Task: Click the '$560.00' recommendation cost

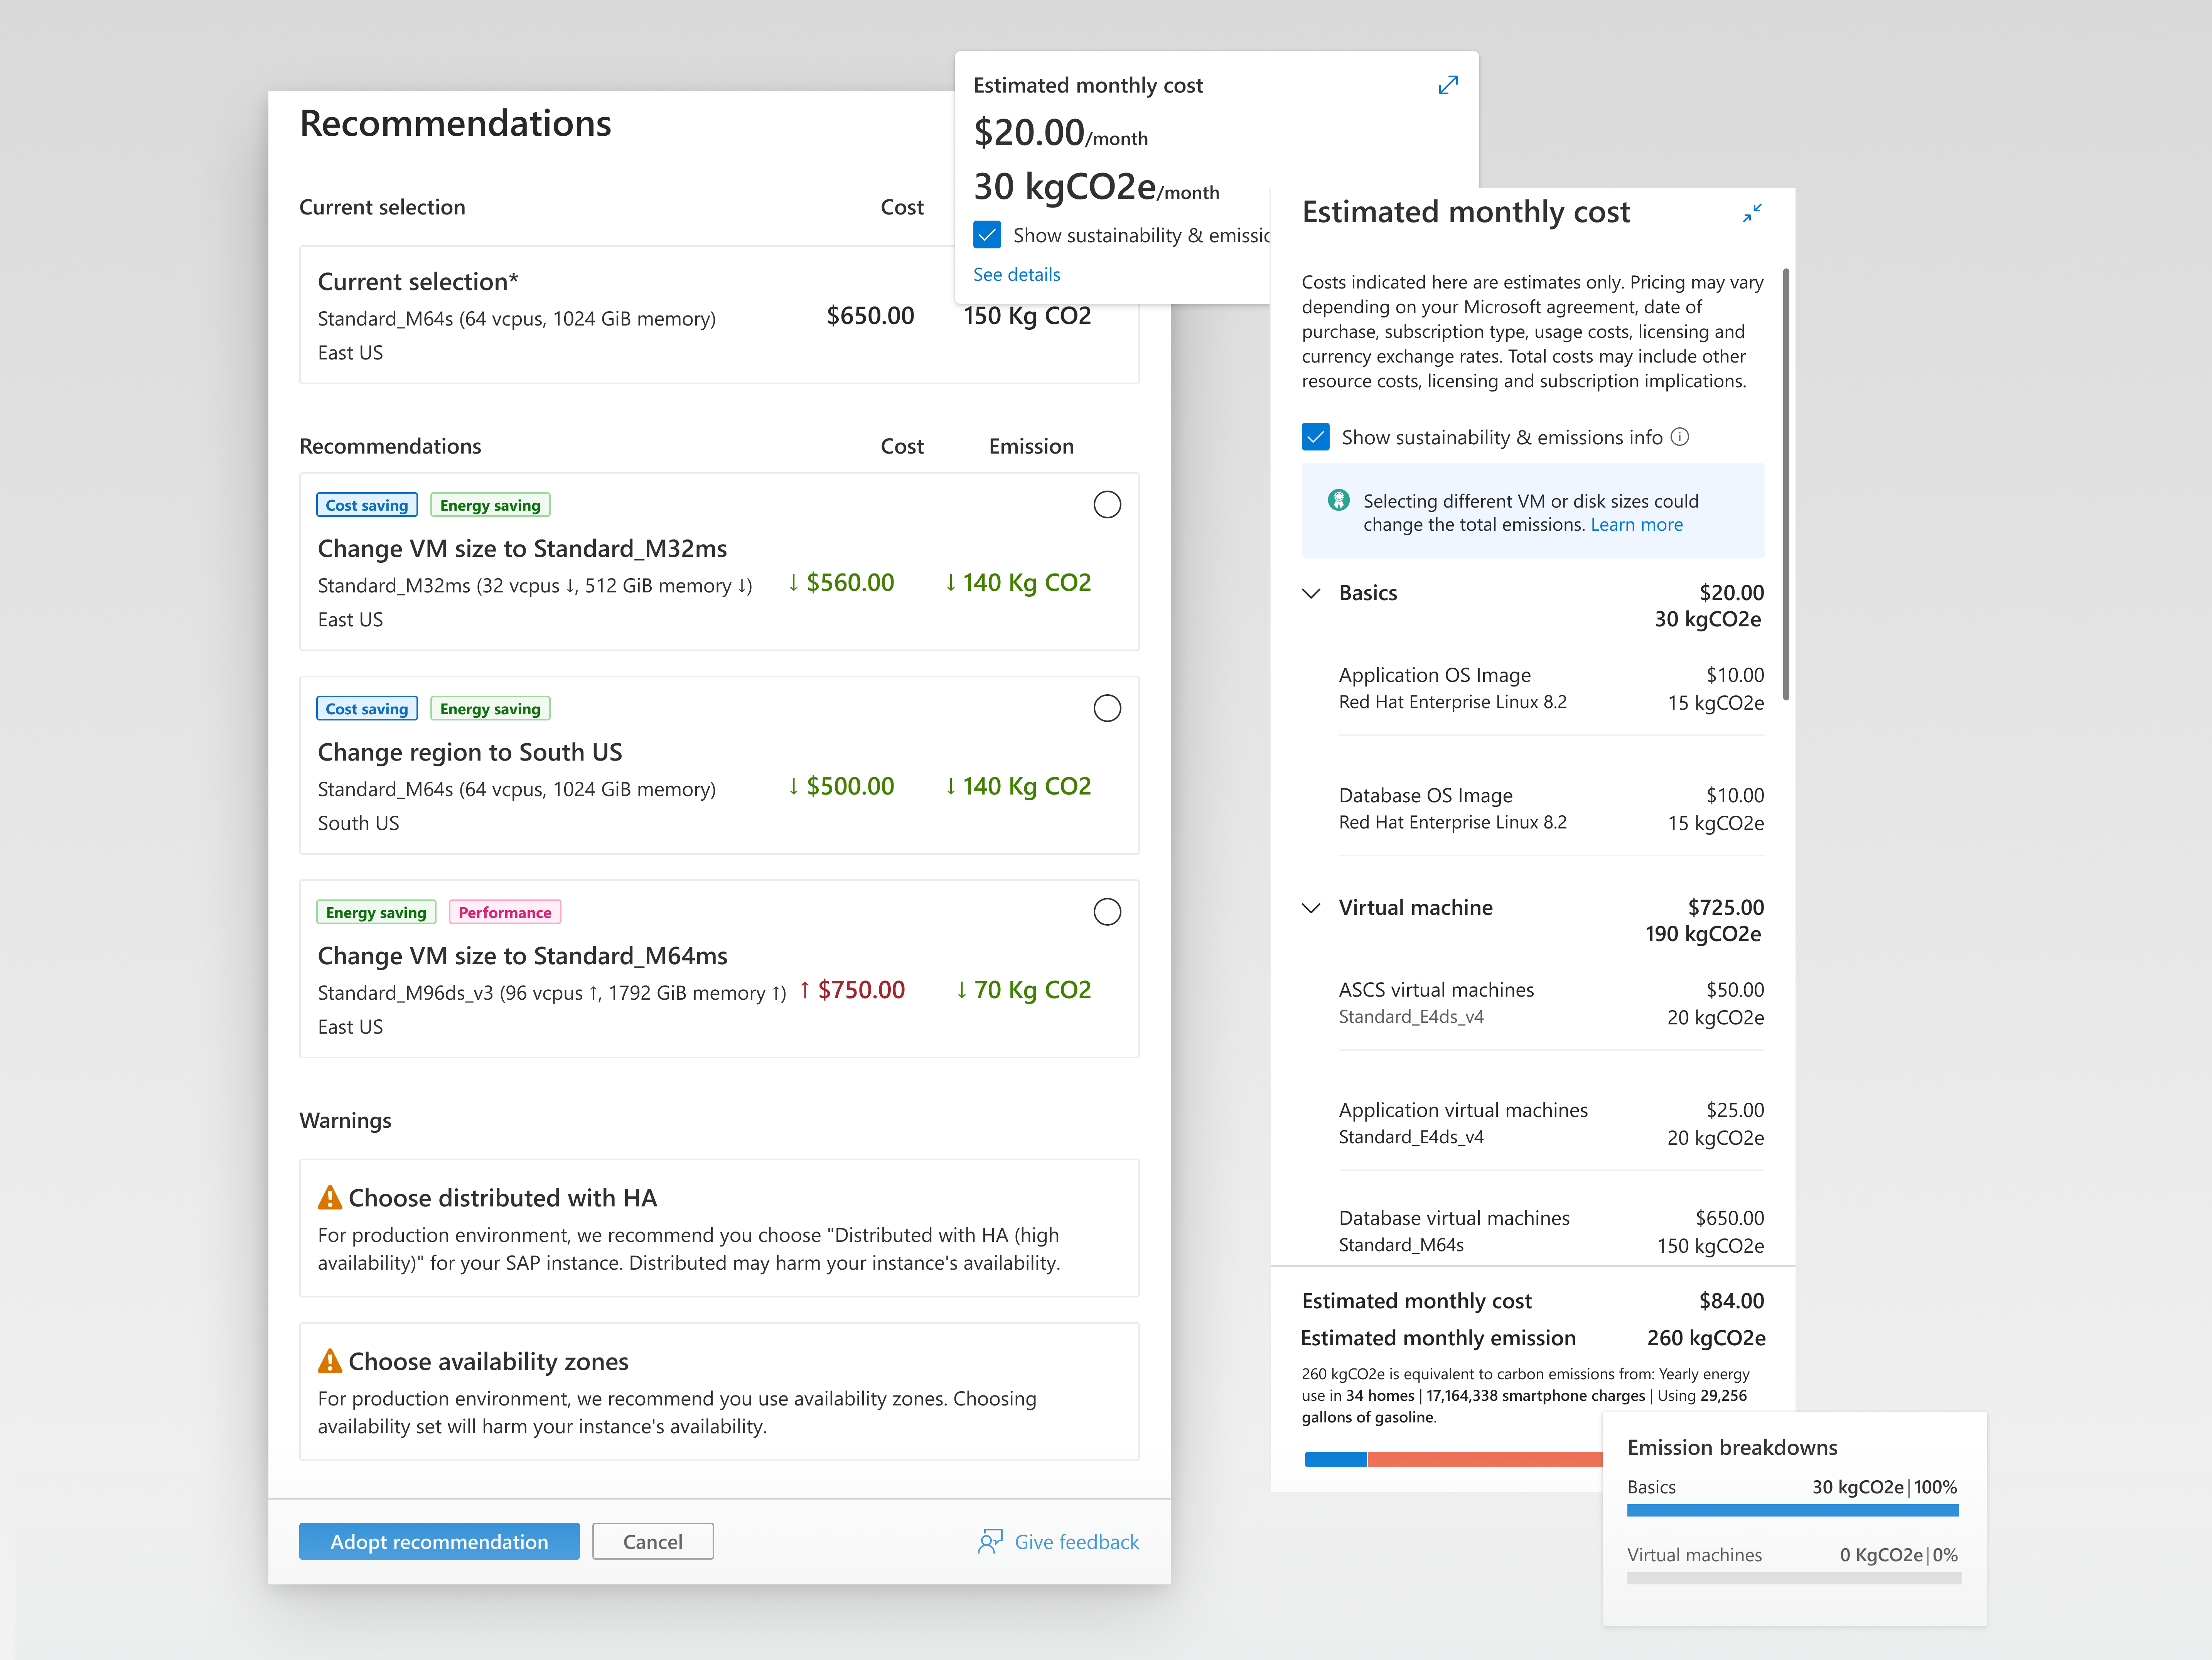Action: [850, 583]
